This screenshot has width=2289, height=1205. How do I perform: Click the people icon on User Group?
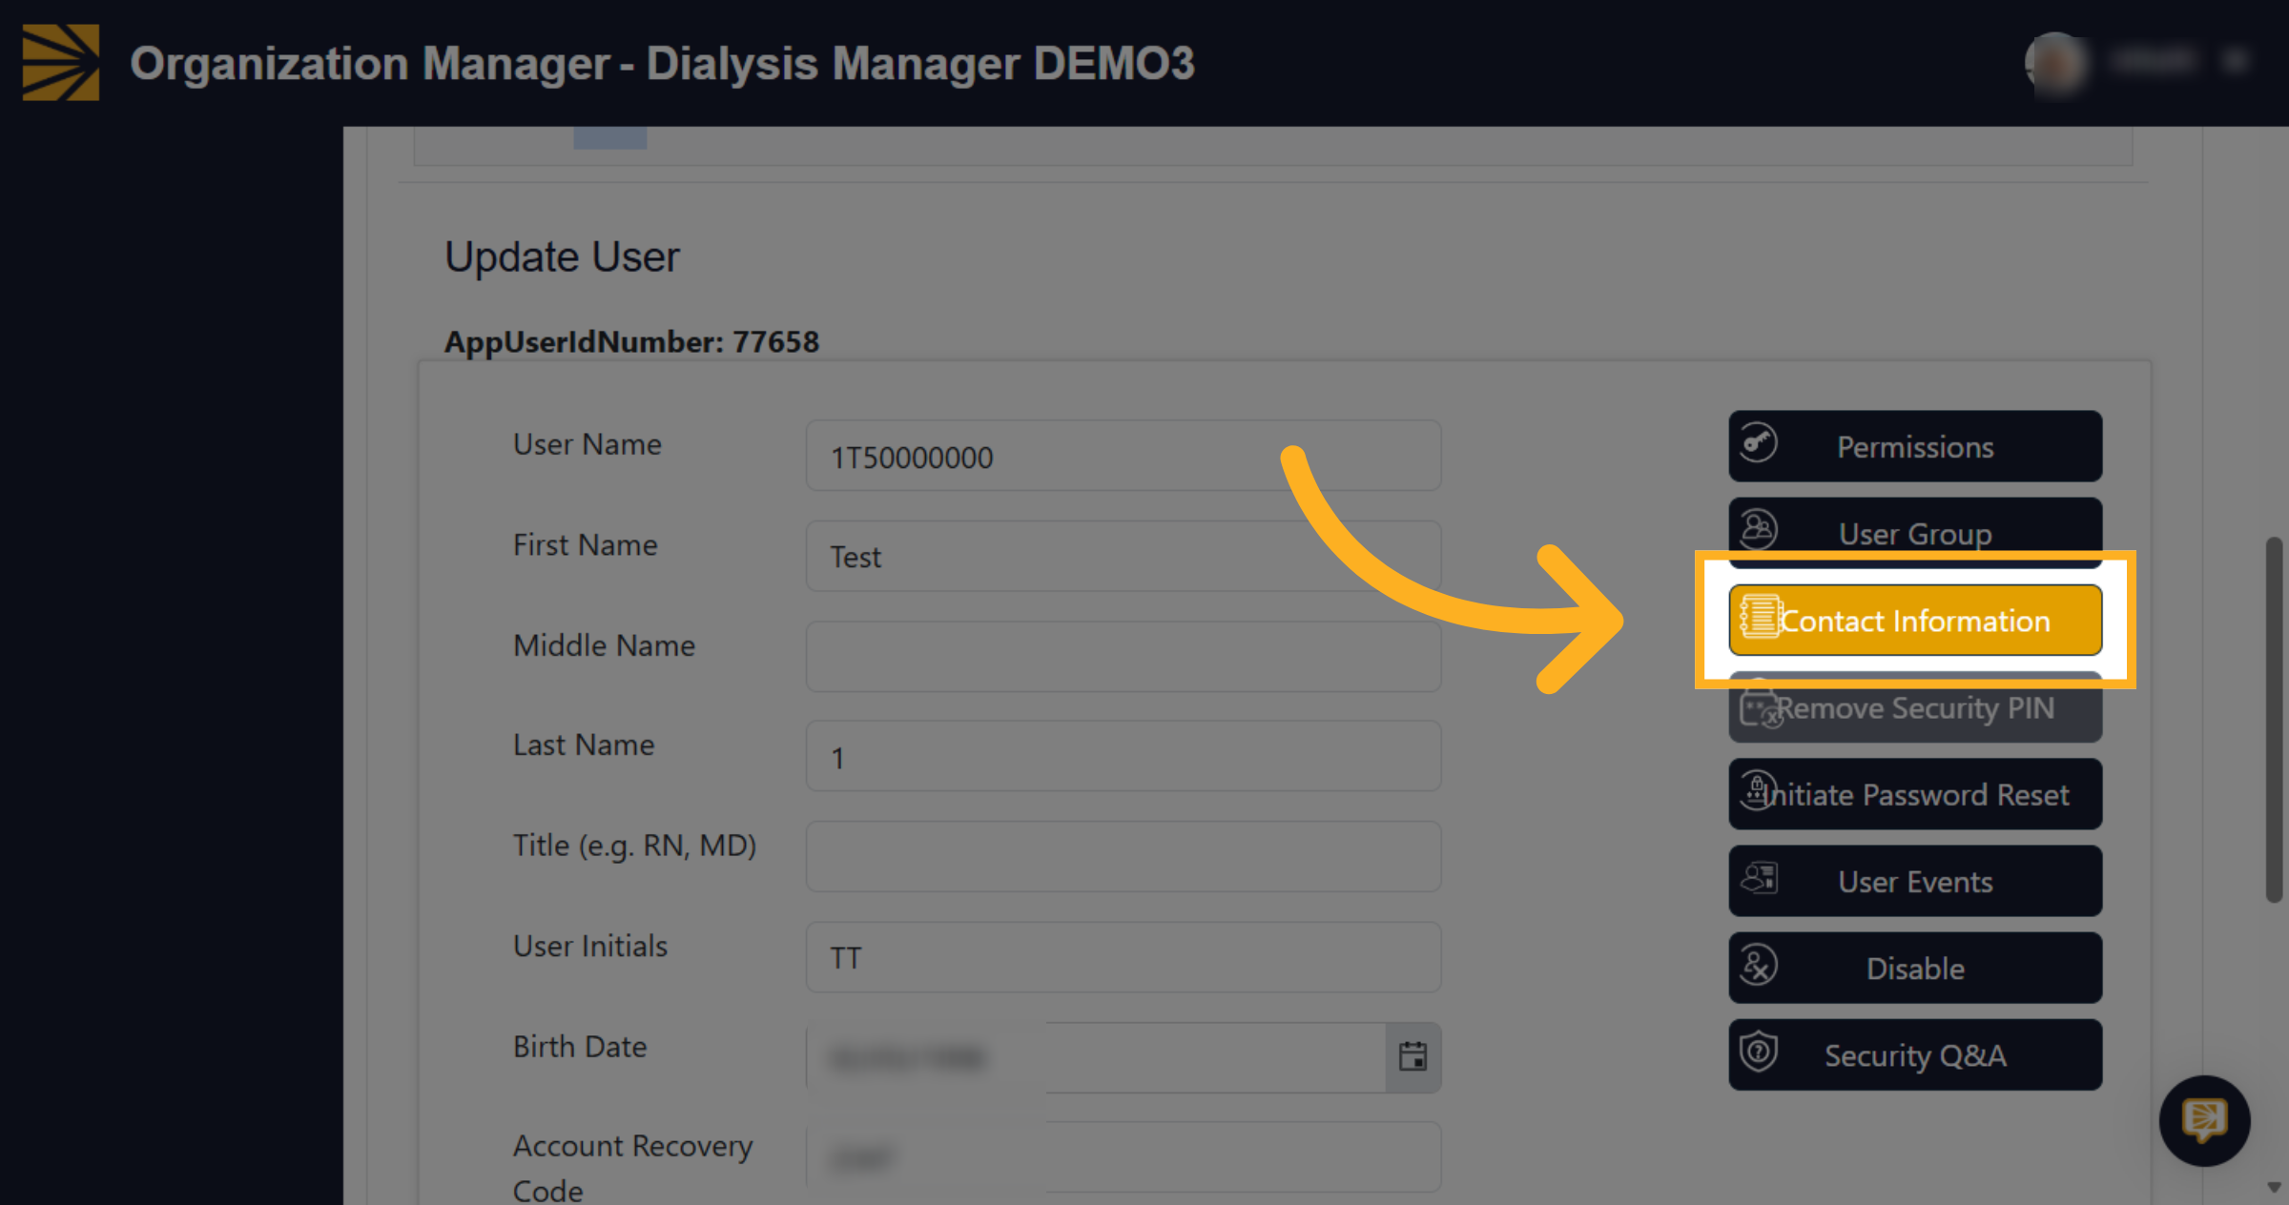coord(1759,529)
